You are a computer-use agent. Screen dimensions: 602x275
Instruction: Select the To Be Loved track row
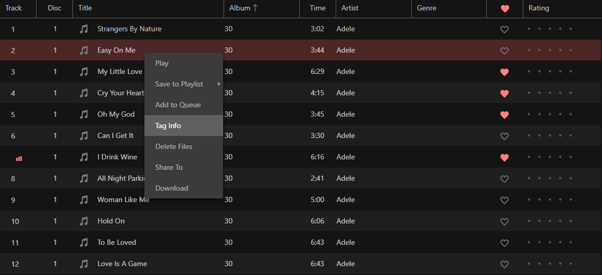pyautogui.click(x=301, y=242)
